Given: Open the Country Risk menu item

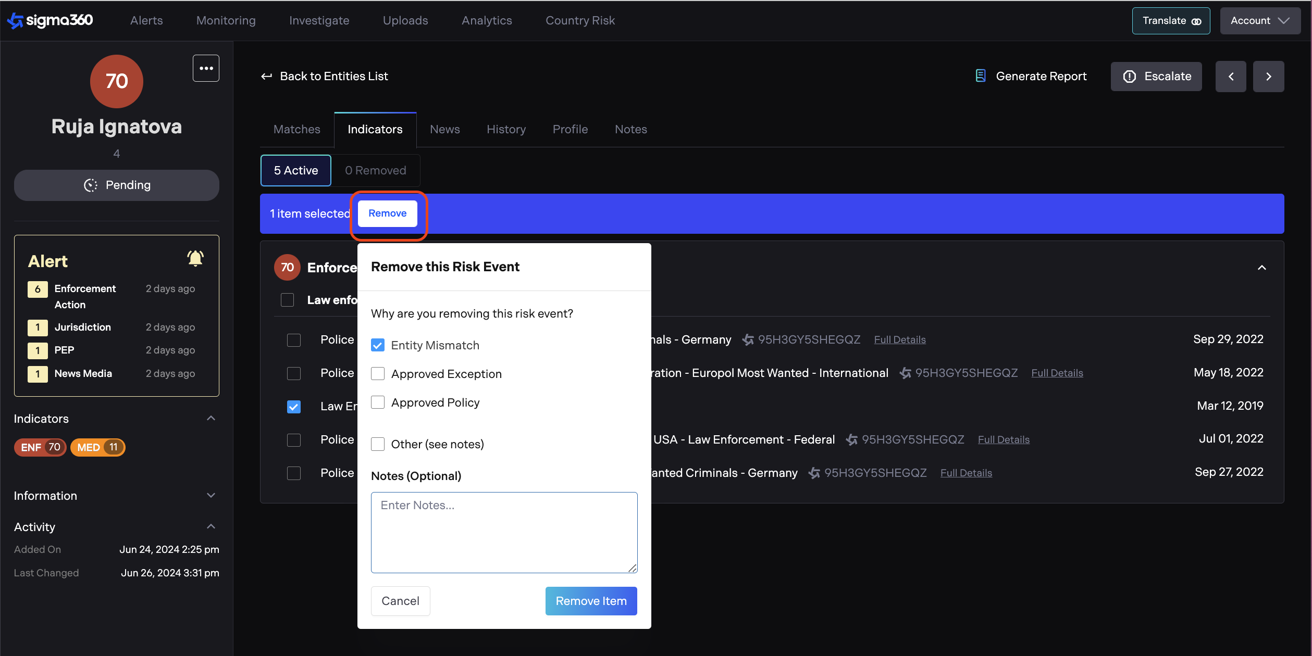Looking at the screenshot, I should tap(580, 20).
